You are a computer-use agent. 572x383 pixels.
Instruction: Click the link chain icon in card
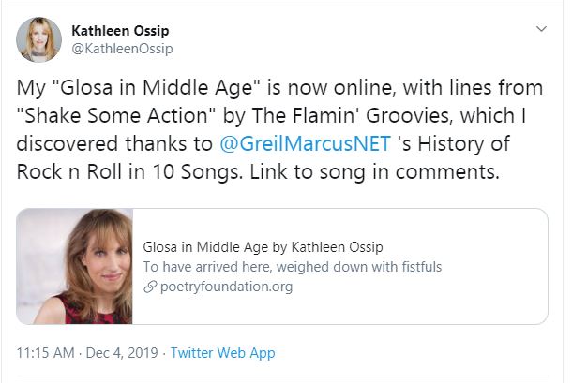[148, 287]
